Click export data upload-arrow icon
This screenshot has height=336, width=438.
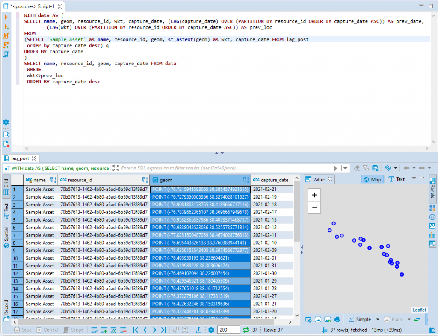pos(198,330)
